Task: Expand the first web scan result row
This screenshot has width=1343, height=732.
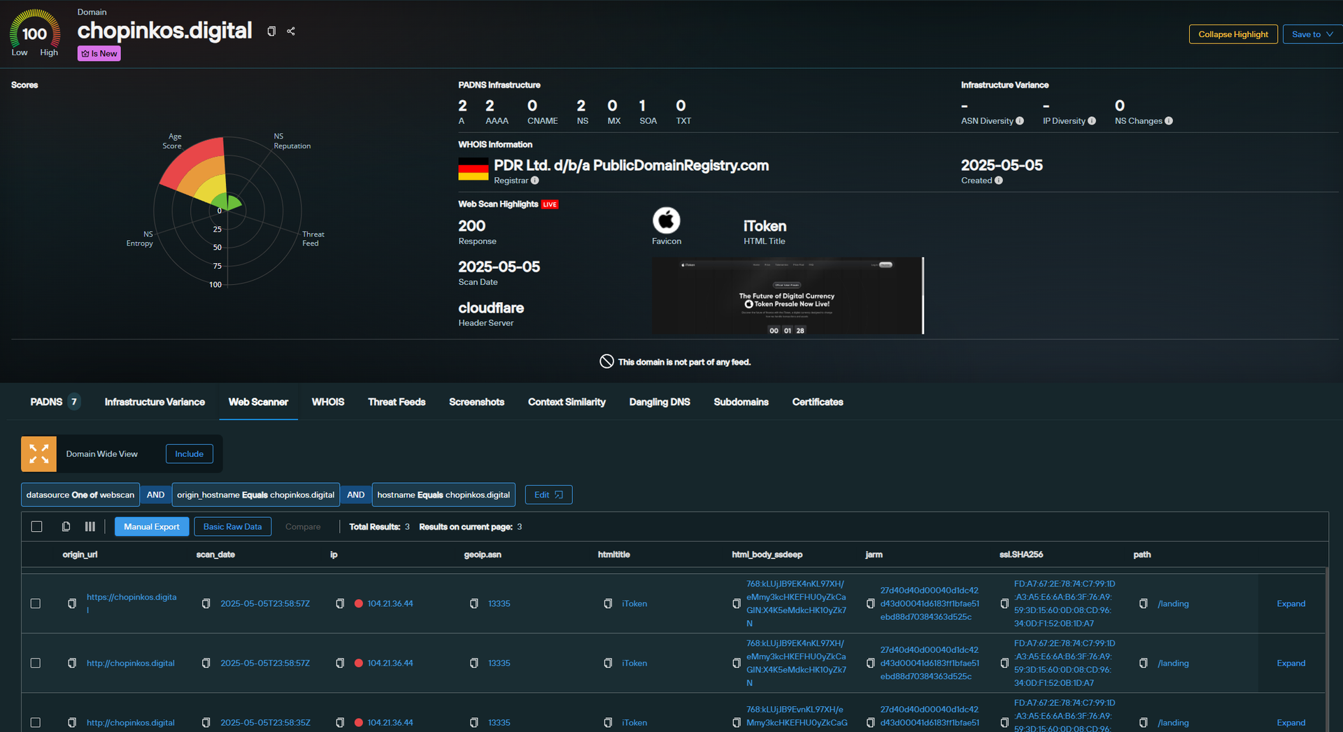Action: [x=1291, y=604]
